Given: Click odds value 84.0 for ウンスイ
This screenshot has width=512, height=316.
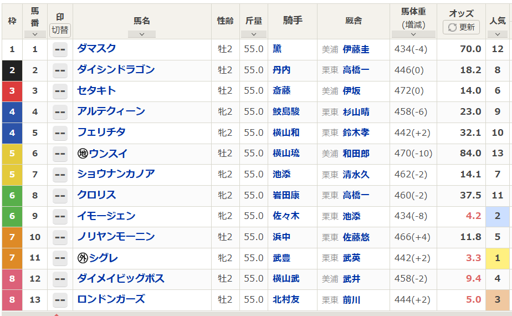Looking at the screenshot, I should click(470, 153).
